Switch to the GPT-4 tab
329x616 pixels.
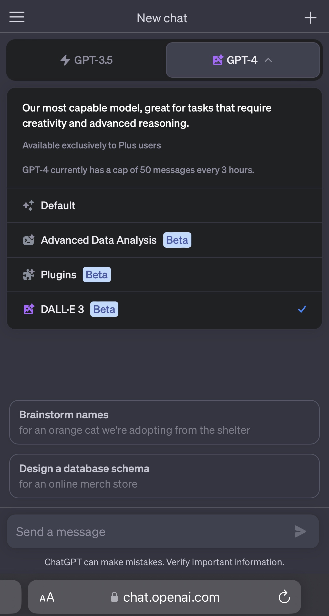242,60
